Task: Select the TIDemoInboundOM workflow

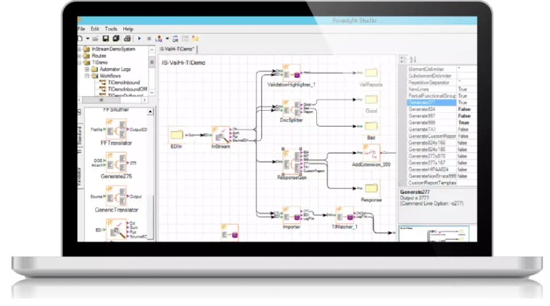Action: point(127,89)
